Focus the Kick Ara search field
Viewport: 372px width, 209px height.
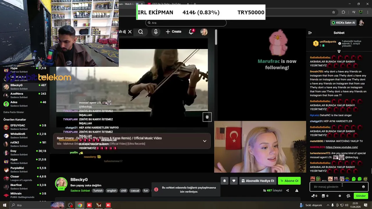186,23
